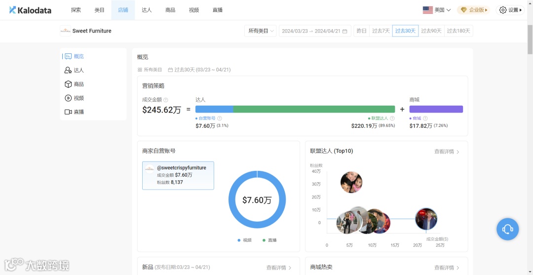Click the gear icon in 设置
Viewport: 533px width, 275px height.
[503, 10]
